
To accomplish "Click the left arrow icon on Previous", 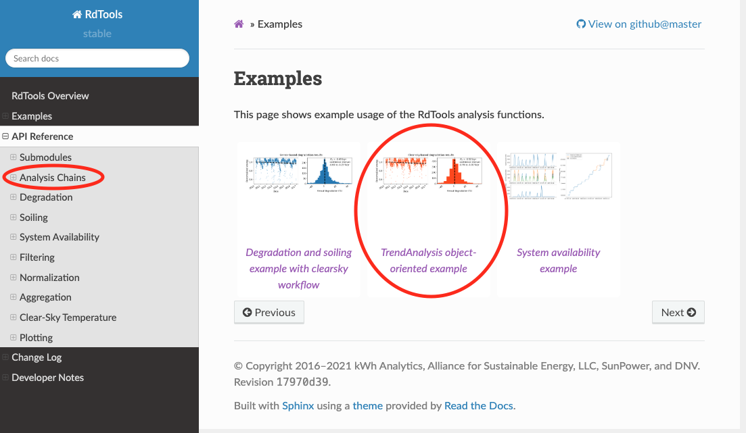I will tap(247, 313).
